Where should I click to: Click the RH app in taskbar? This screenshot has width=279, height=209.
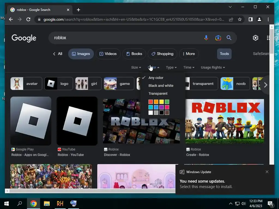coord(60,204)
